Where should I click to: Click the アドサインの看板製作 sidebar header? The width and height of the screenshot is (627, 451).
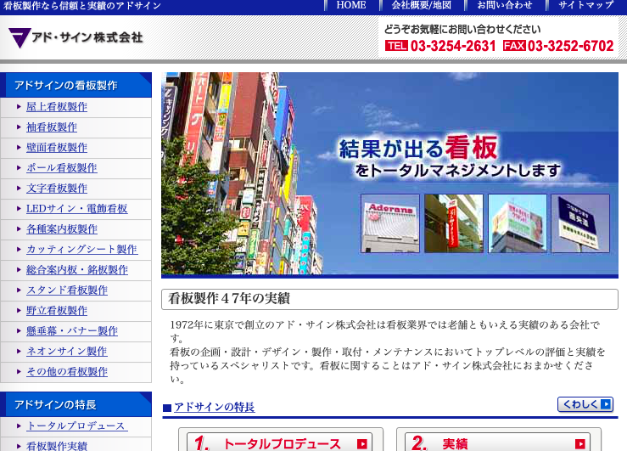coord(76,85)
